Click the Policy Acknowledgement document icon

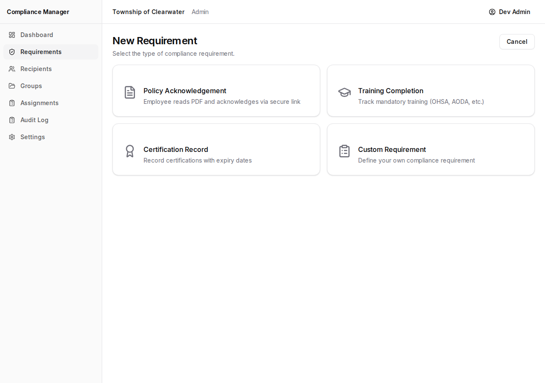[130, 92]
